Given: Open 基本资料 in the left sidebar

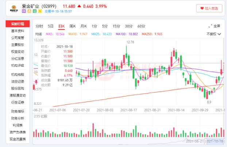Looking at the screenshot, I should (x=17, y=30).
